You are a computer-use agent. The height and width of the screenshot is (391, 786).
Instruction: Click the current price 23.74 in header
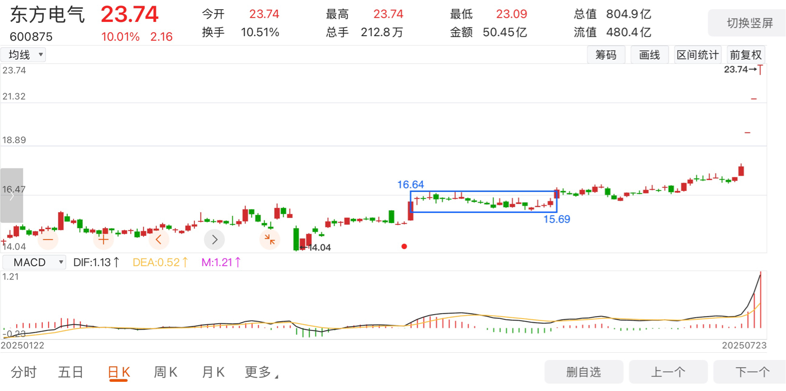point(130,14)
